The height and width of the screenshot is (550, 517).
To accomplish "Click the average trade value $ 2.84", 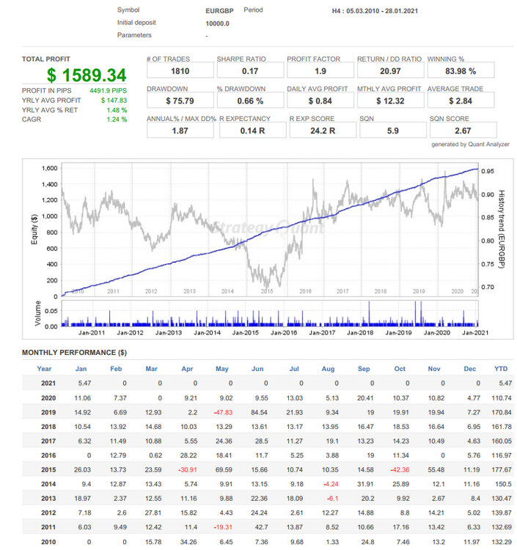I will coord(461,100).
